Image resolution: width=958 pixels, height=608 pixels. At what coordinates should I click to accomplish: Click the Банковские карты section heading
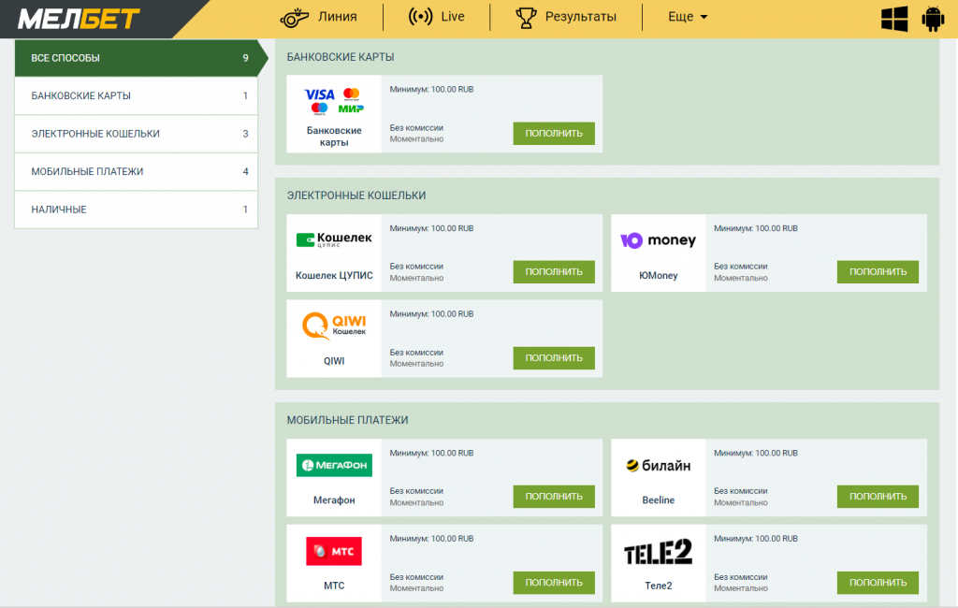(x=341, y=57)
